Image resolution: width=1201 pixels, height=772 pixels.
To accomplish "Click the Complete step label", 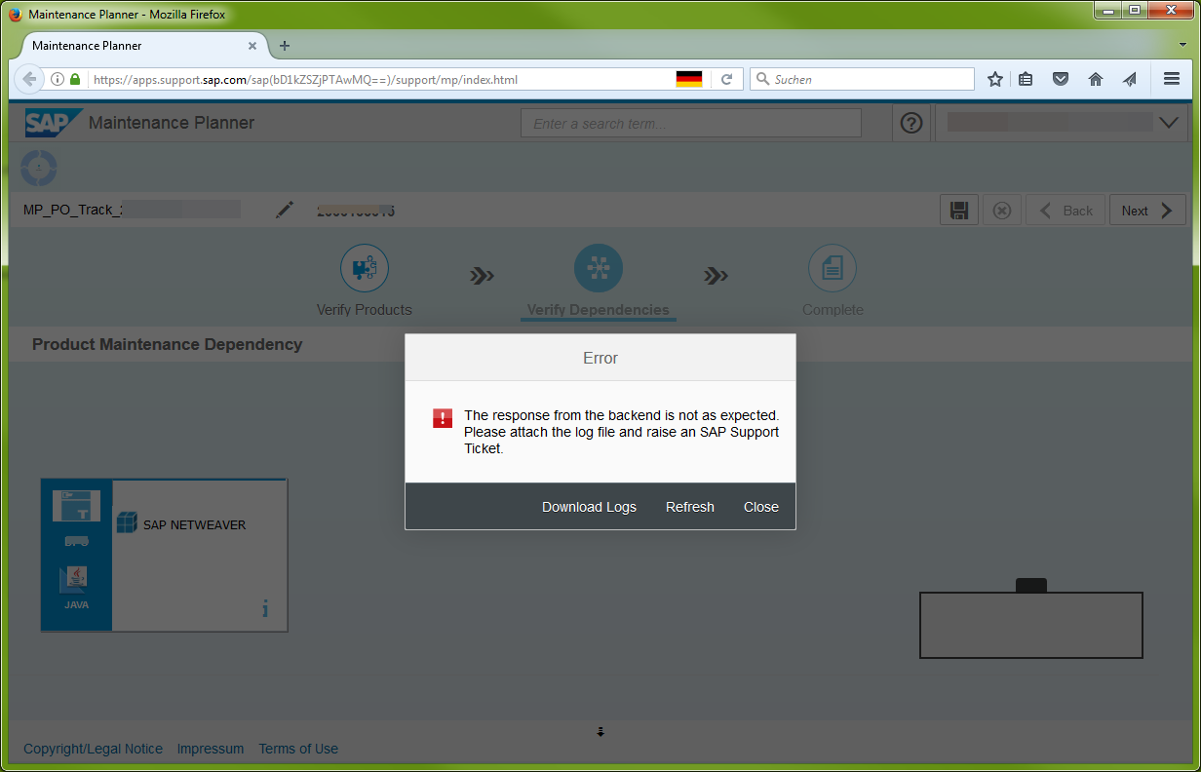I will [833, 310].
